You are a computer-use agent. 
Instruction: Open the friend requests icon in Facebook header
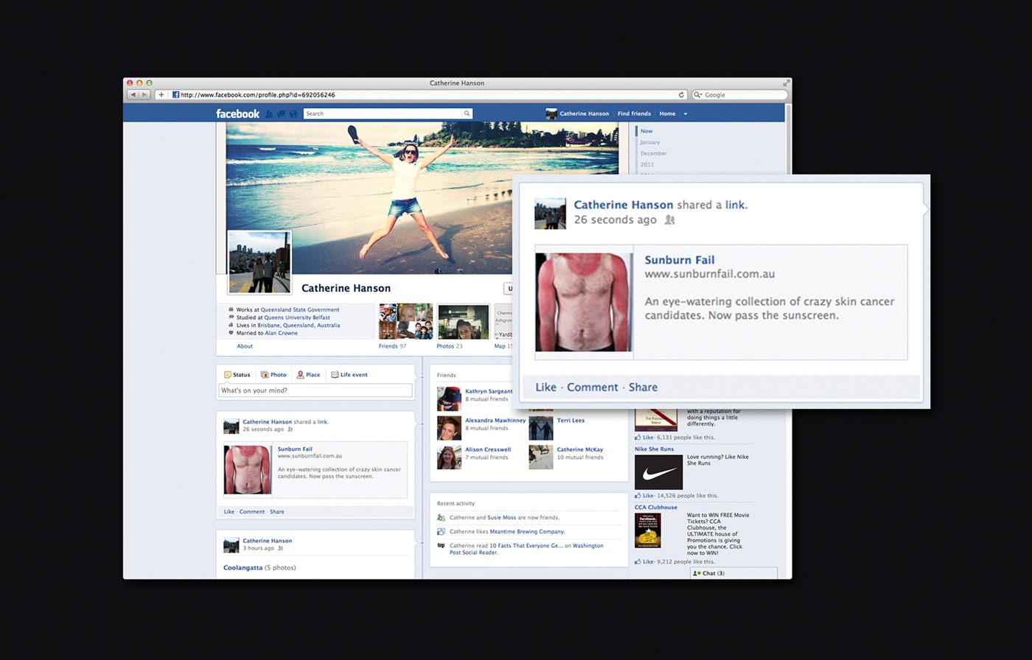(x=269, y=114)
